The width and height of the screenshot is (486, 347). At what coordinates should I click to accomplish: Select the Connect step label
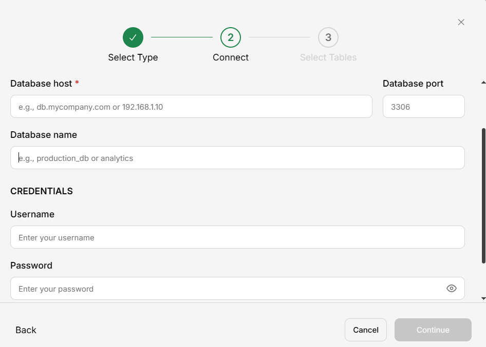click(231, 57)
